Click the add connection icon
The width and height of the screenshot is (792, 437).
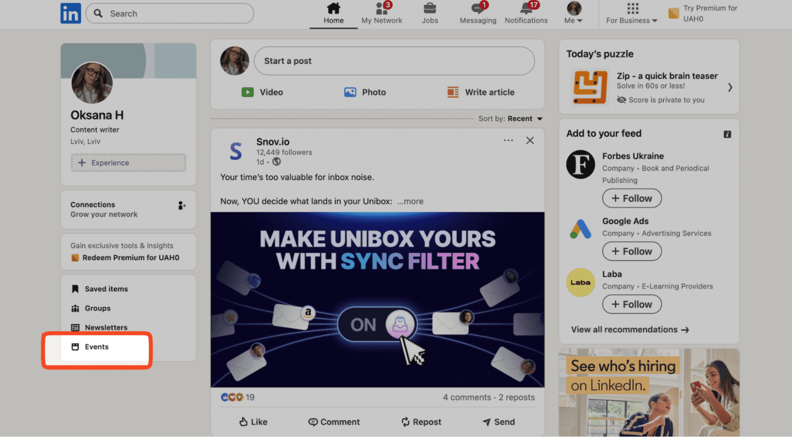(182, 205)
